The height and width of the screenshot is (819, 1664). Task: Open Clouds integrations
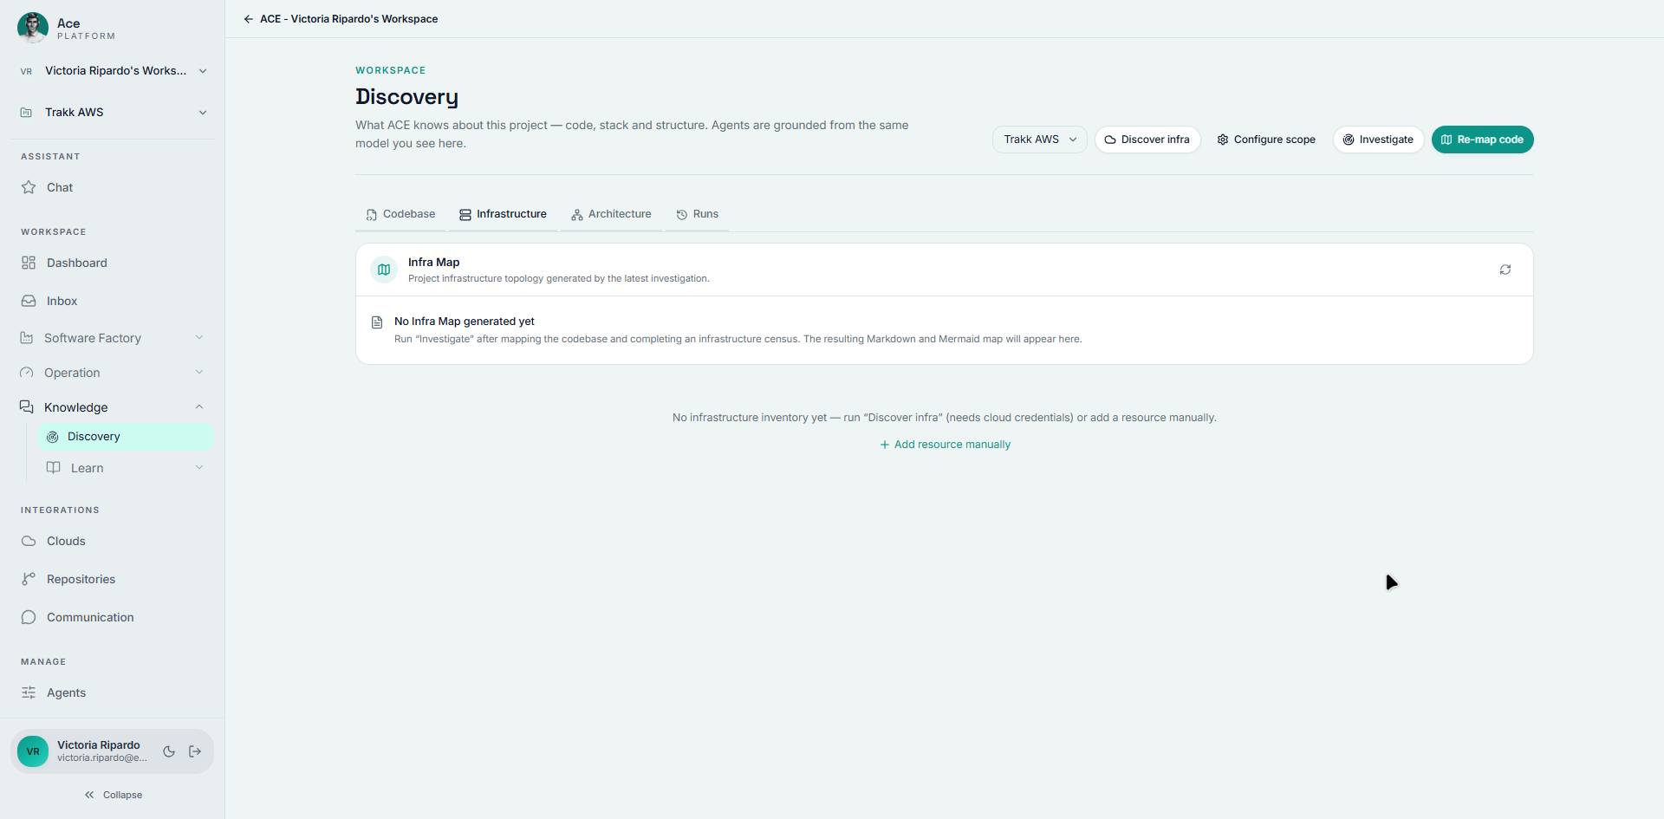(113, 541)
